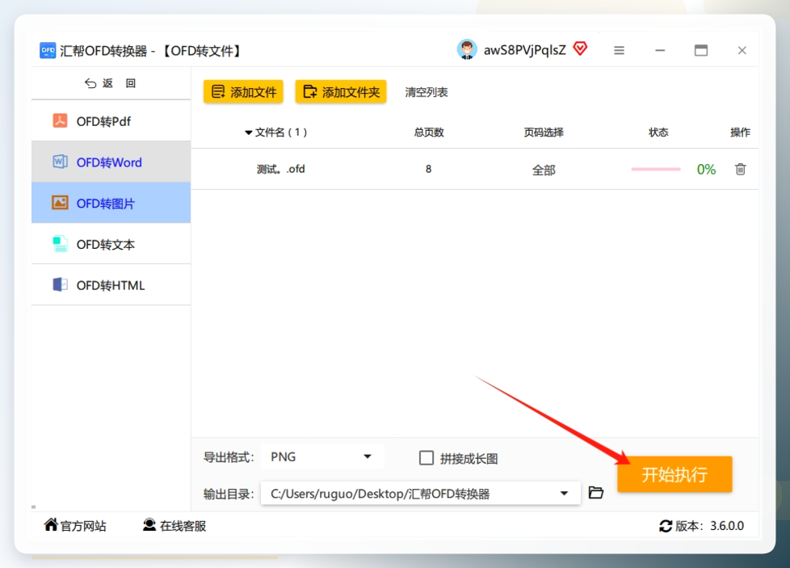Open the user avatar profile picture
The image size is (790, 568).
[x=467, y=49]
